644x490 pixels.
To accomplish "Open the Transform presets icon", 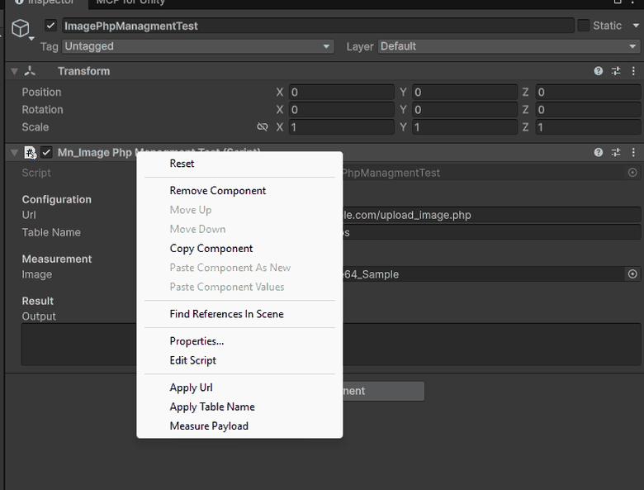I will point(616,71).
